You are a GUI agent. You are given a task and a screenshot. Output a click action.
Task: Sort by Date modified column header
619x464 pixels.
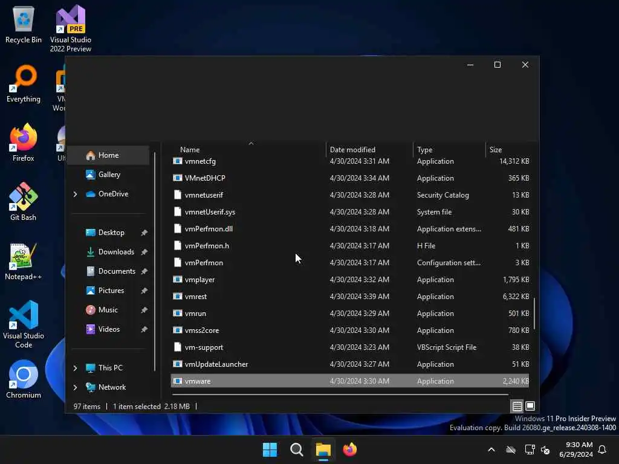click(369, 150)
